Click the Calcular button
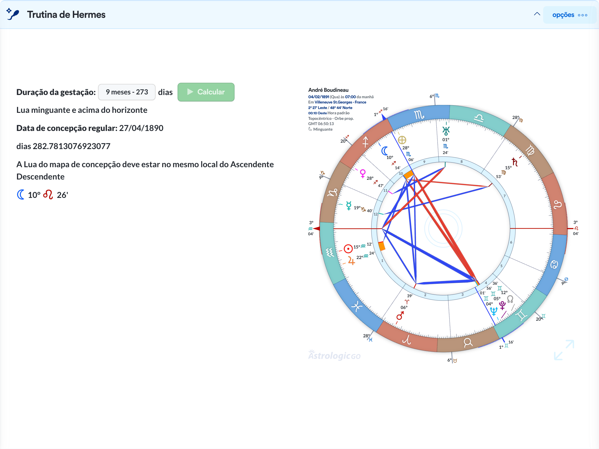 (x=206, y=92)
